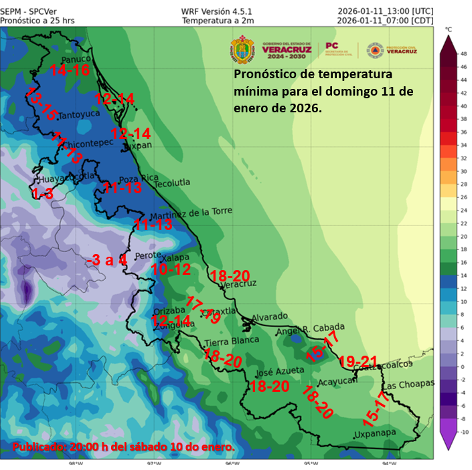Select the Xalapa city label

click(x=177, y=257)
